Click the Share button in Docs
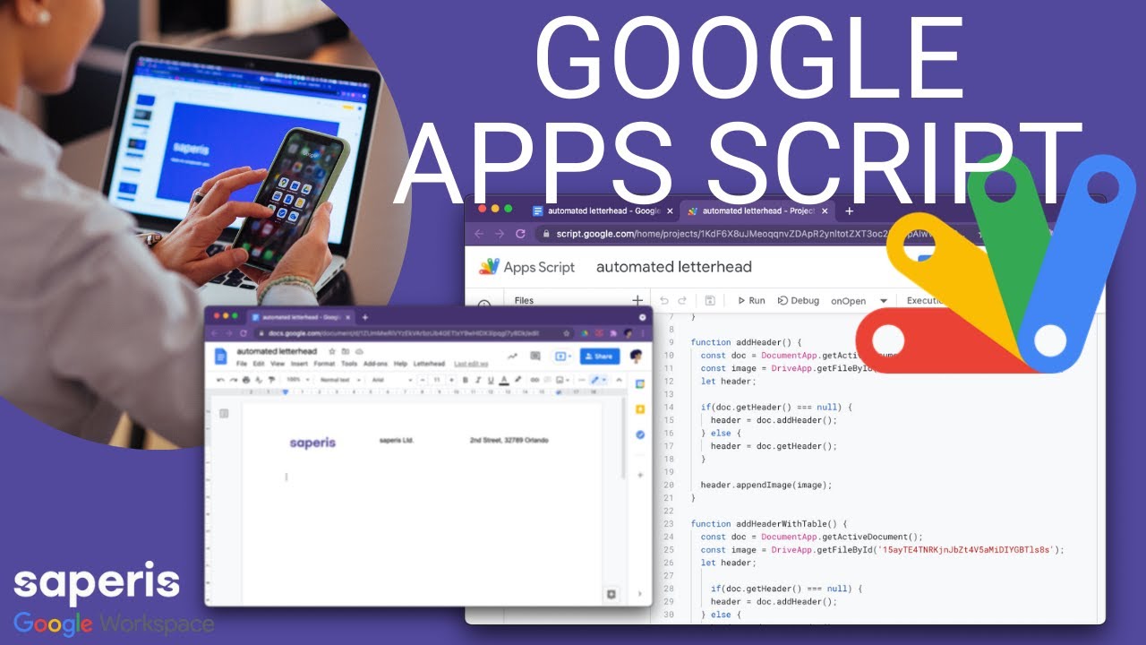 point(600,357)
